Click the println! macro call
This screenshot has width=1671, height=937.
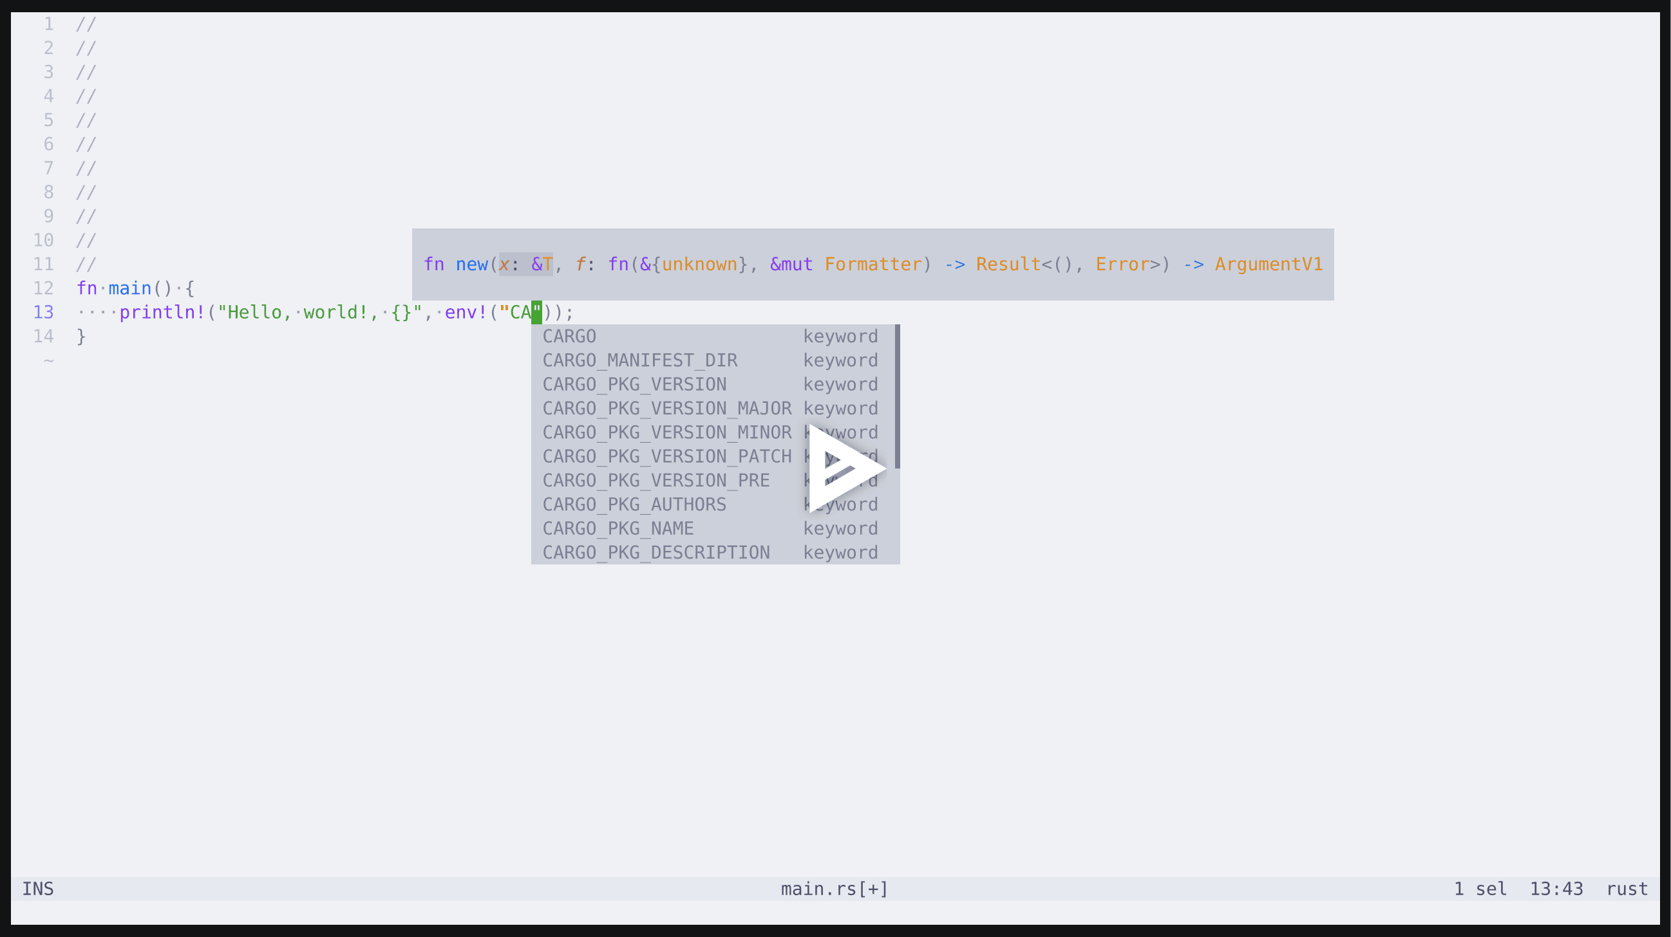coord(162,313)
